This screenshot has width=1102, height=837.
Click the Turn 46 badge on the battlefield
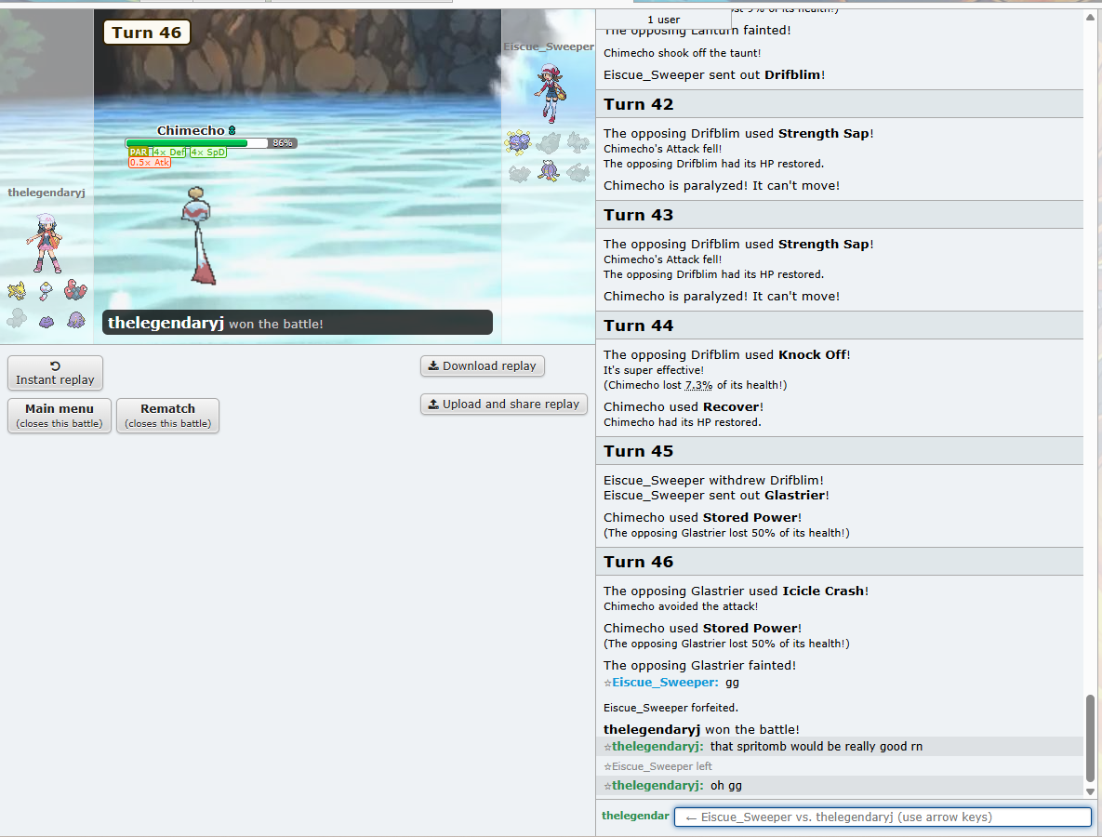point(147,33)
